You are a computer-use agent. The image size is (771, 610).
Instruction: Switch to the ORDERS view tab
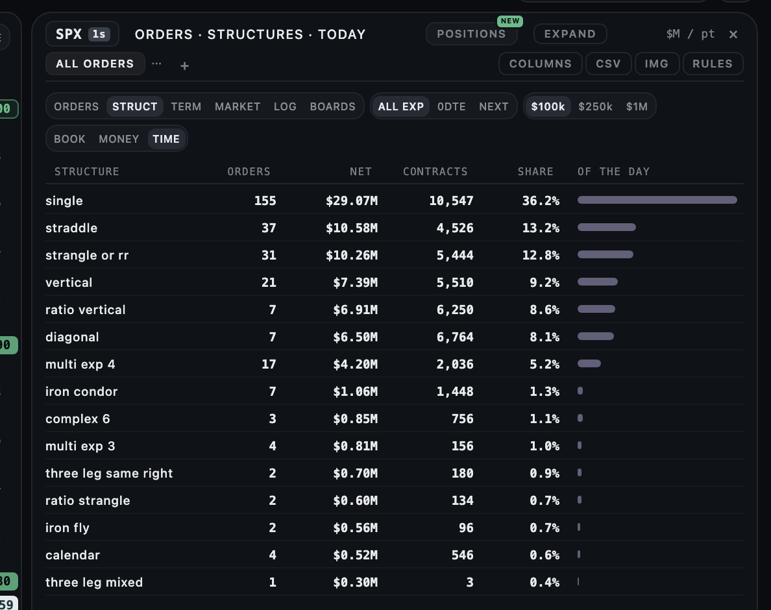pos(76,106)
